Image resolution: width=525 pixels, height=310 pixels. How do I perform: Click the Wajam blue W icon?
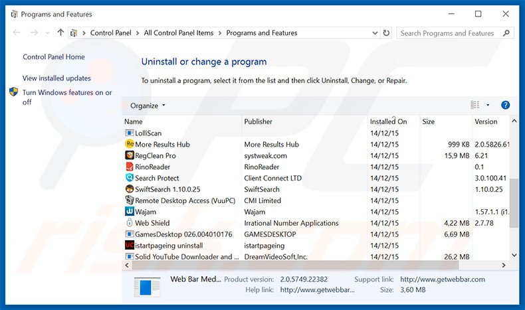pos(129,212)
